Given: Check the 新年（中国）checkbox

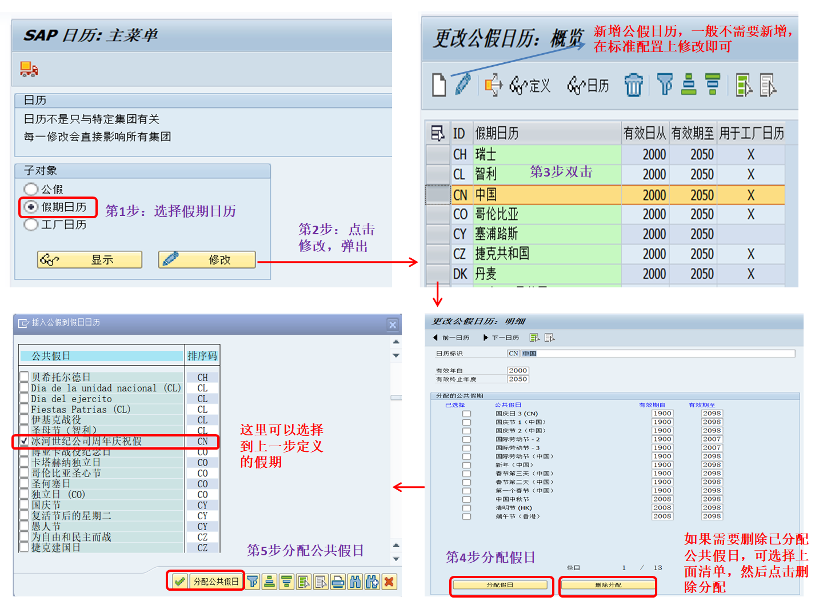Looking at the screenshot, I should [x=467, y=464].
